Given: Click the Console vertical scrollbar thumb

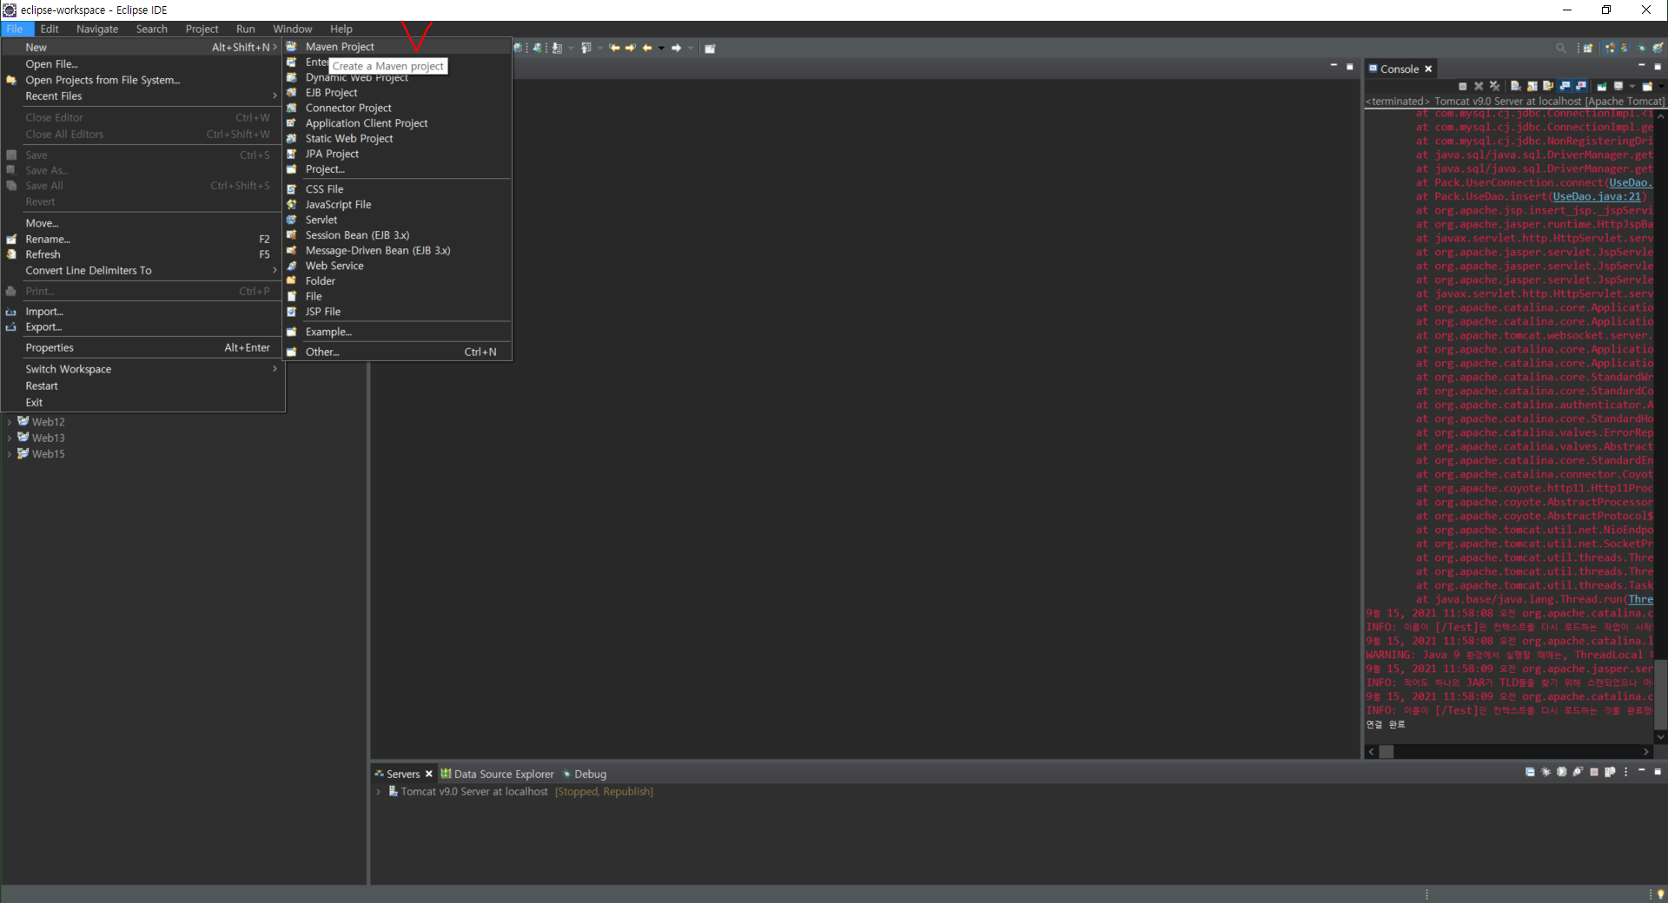Looking at the screenshot, I should (1661, 695).
